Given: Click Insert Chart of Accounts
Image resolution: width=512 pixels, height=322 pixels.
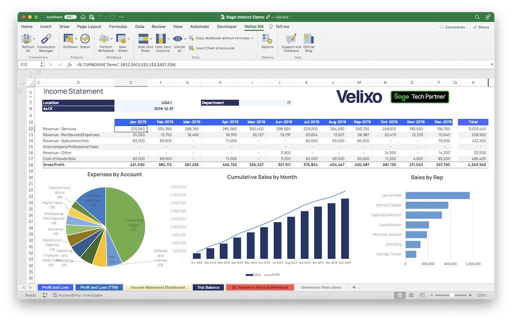Looking at the screenshot, I should click(x=212, y=48).
